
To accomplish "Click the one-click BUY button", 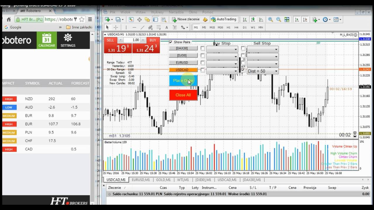I will coord(153,40).
